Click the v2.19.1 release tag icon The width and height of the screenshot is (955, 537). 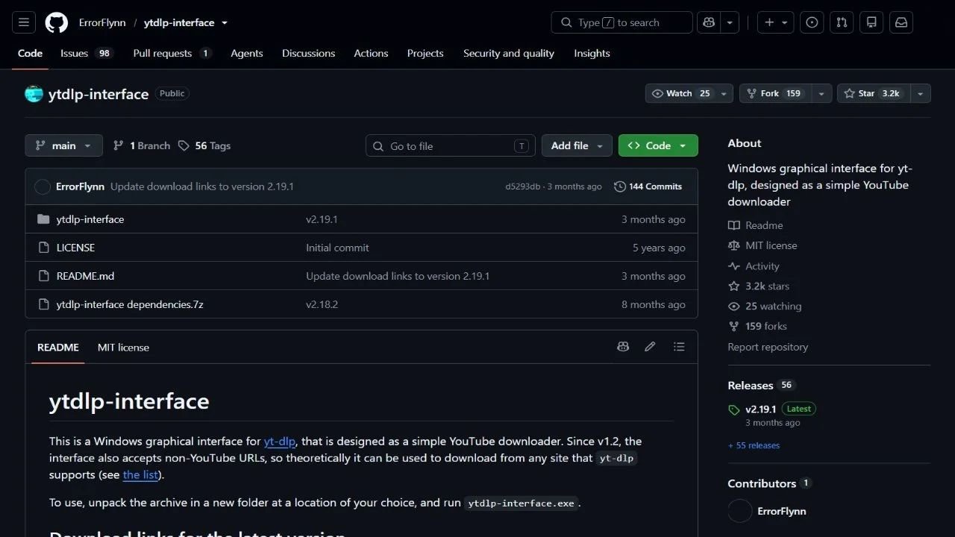click(x=734, y=409)
